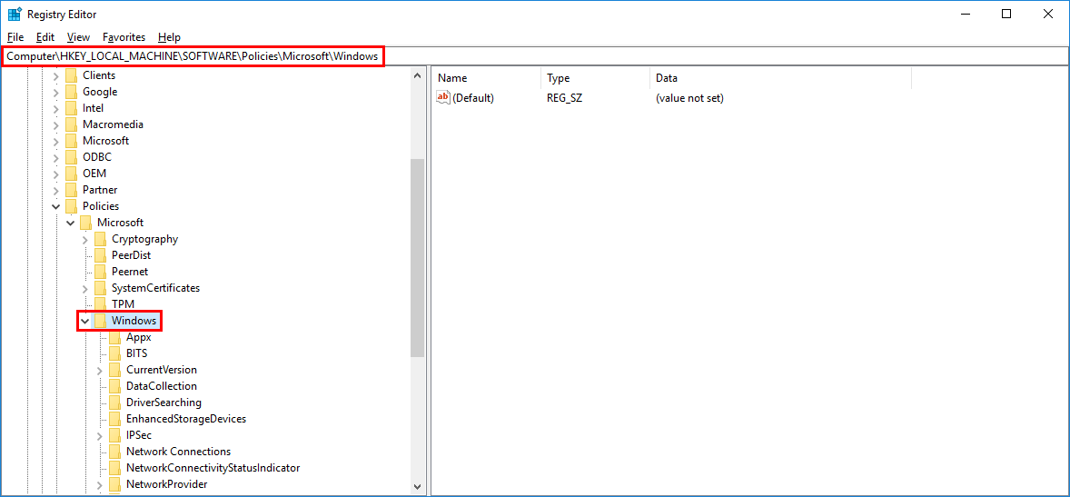The image size is (1070, 497).
Task: Select the DataCollection key label
Action: 162,386
